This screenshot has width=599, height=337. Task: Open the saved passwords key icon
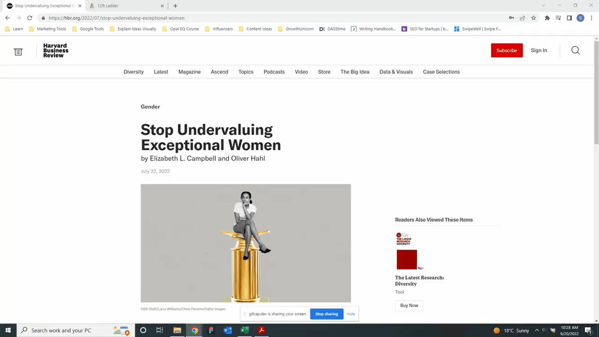(x=511, y=18)
